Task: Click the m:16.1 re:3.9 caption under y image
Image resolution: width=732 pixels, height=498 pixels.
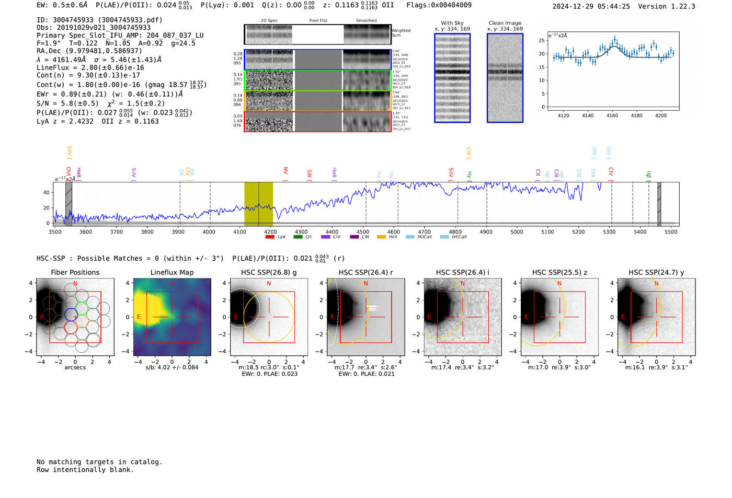Action: point(657,367)
